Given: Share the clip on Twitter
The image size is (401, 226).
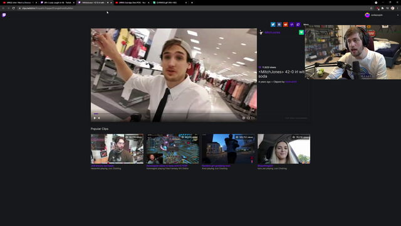Looking at the screenshot, I should pyautogui.click(x=273, y=24).
